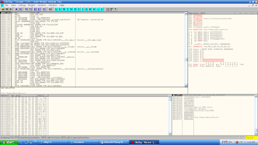Click the disassembly pane scrollbar thumb
Image resolution: width=258 pixels, height=145 pixels.
click(x=186, y=59)
